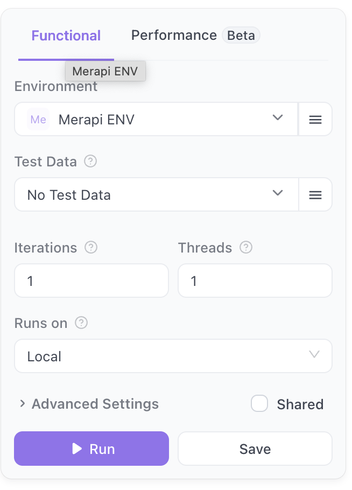Click the Environment hamburger menu icon

(x=315, y=120)
